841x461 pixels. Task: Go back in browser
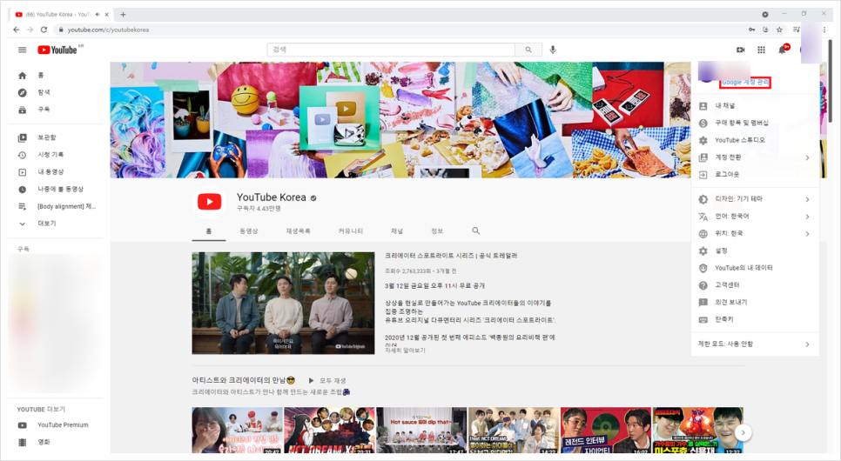pos(16,30)
